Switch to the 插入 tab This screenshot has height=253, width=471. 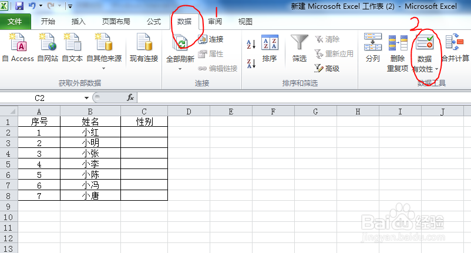[x=78, y=22]
